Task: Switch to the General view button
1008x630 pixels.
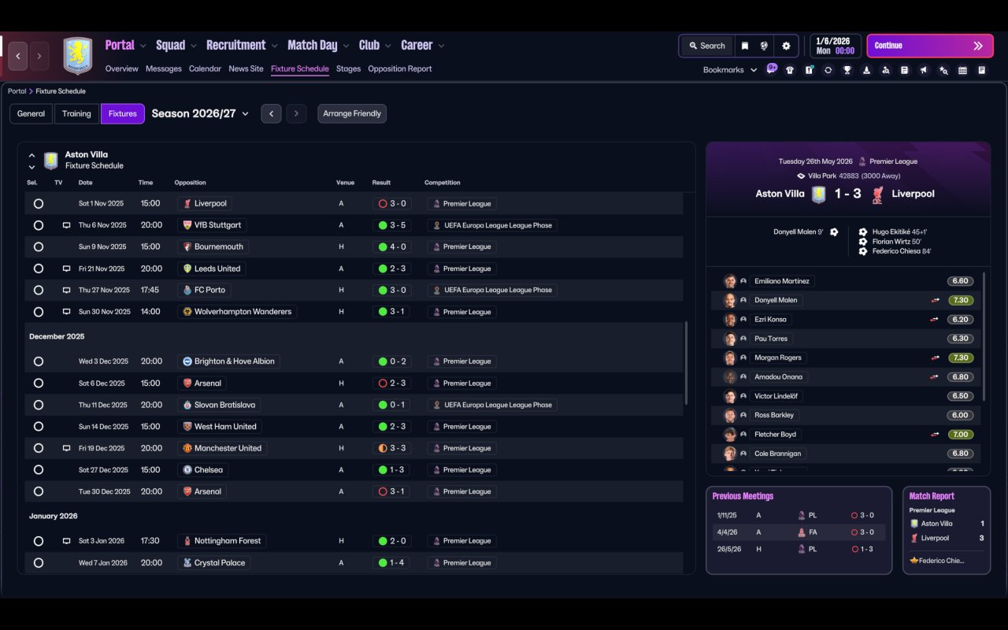Action: coord(31,113)
